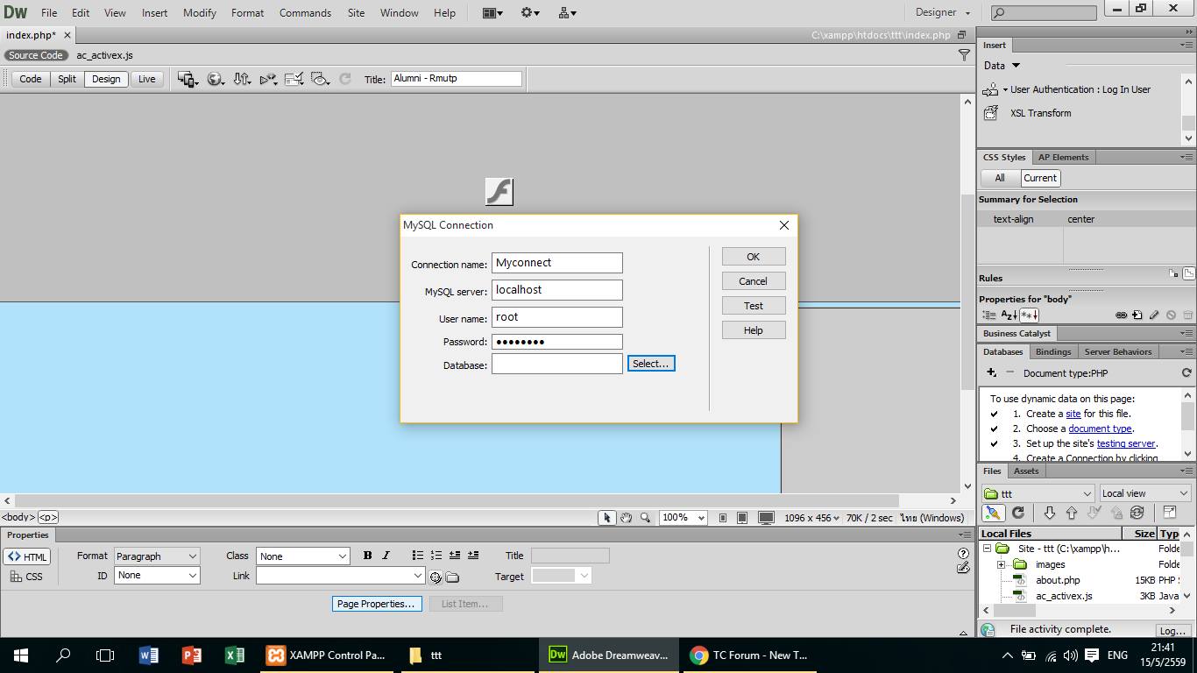The height and width of the screenshot is (673, 1197).
Task: Click Connect to remote server icon
Action: [993, 513]
